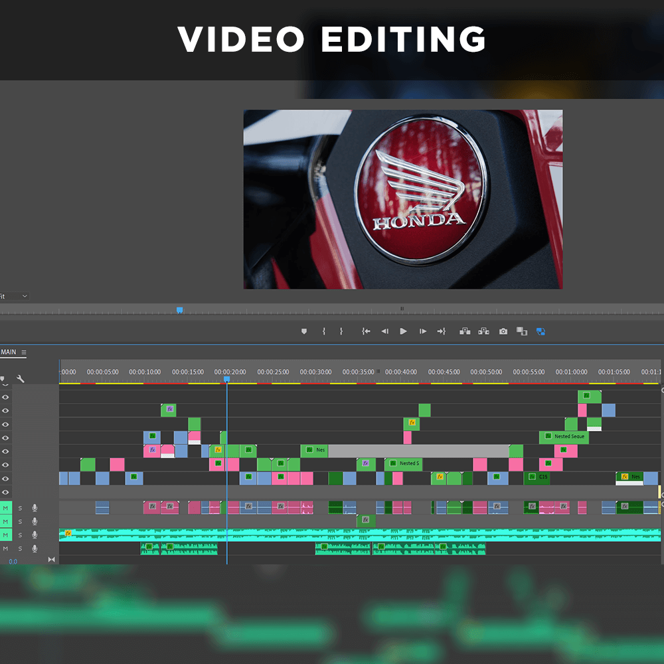664x664 pixels.
Task: Click the Play button in transport controls
Action: point(403,331)
